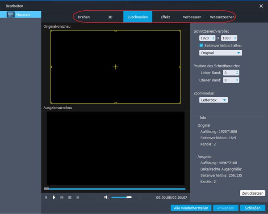Open the Original aspect ratio dropdown

[221, 53]
